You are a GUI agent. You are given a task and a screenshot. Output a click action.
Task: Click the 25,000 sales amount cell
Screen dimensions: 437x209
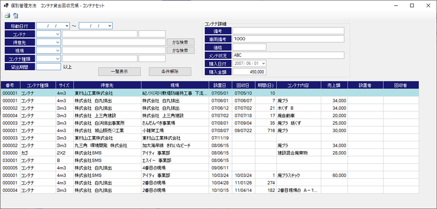[334, 123]
